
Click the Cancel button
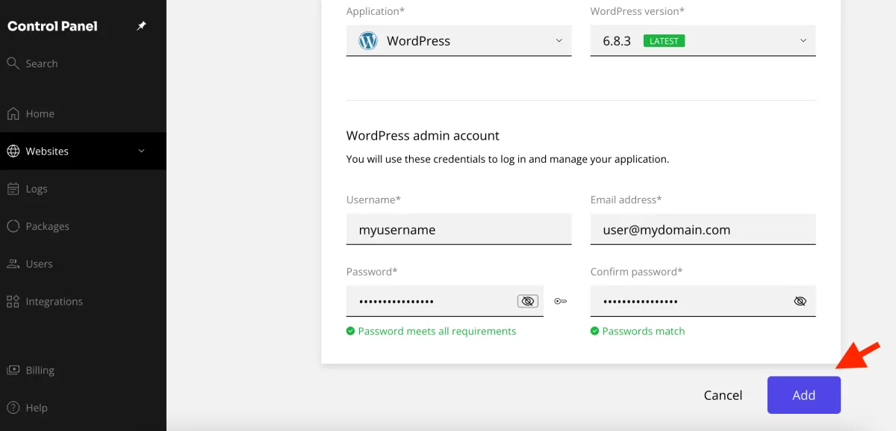(723, 395)
